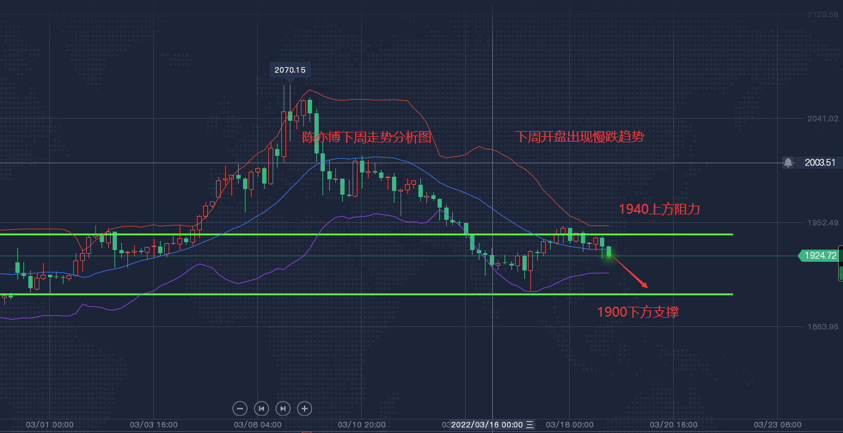Click the 2129.56 price axis value
Image resolution: width=843 pixels, height=433 pixels.
pos(823,14)
